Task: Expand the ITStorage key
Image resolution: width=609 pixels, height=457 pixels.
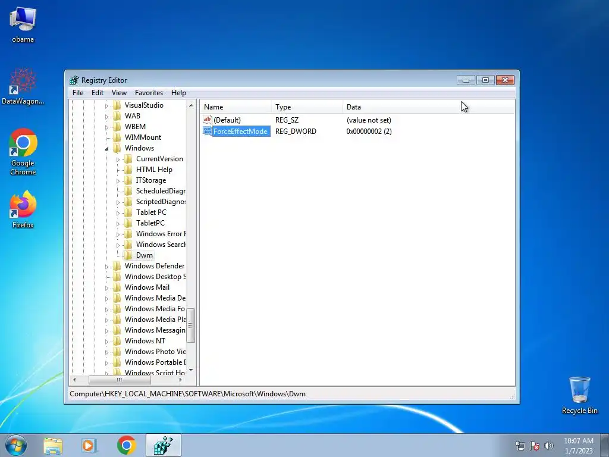Action: 118,181
